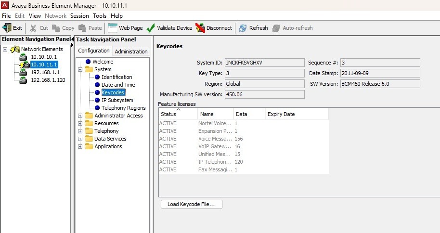Open the View menu
440x233 pixels.
pos(35,16)
